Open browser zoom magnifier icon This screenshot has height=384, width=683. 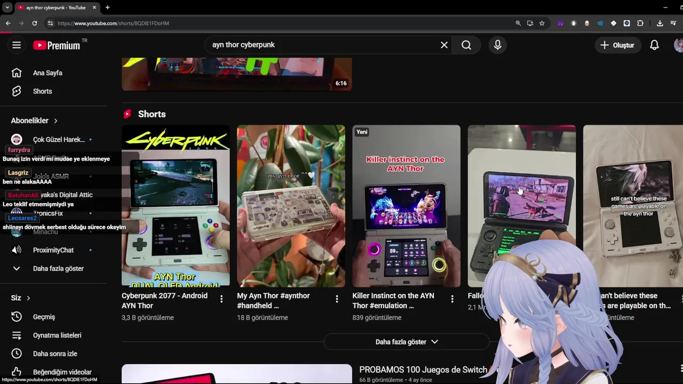click(x=518, y=23)
